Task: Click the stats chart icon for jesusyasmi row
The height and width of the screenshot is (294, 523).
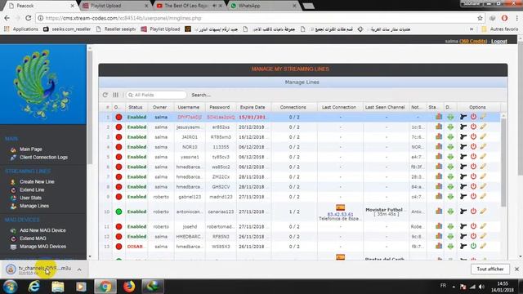Action: pos(439,127)
